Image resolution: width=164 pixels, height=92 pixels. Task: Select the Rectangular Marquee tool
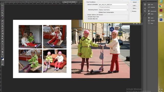click(2, 8)
